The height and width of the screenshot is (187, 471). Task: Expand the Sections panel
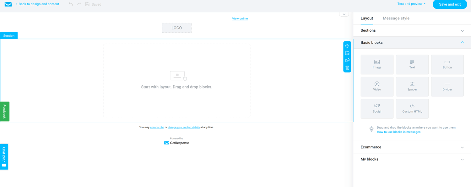[412, 30]
